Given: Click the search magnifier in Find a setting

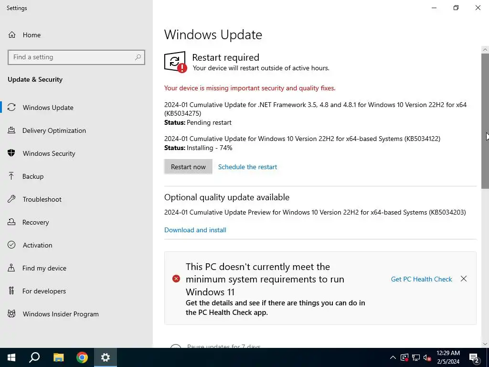Looking at the screenshot, I should (x=138, y=57).
